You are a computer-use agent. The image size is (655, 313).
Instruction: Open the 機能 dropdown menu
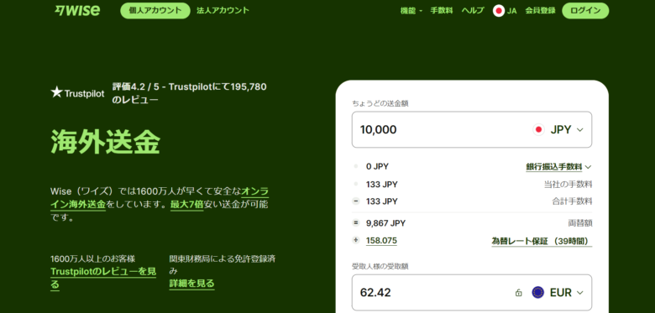[411, 11]
